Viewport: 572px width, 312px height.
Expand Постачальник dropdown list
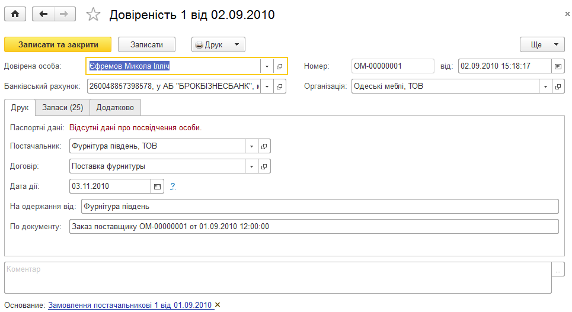pos(251,146)
